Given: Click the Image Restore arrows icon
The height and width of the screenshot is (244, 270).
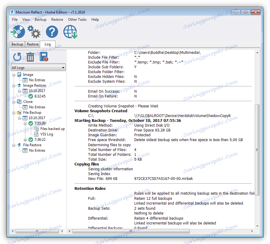Looking at the screenshot, I should click(19, 85).
